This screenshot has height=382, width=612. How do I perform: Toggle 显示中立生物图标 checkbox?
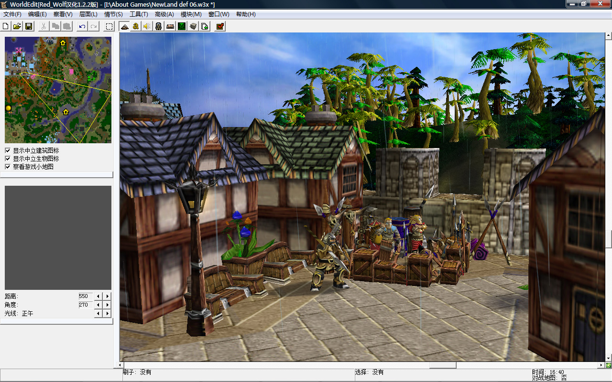pyautogui.click(x=8, y=159)
